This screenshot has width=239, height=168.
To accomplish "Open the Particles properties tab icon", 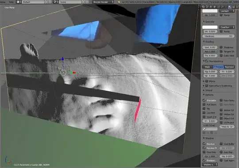I will coord(237,7).
